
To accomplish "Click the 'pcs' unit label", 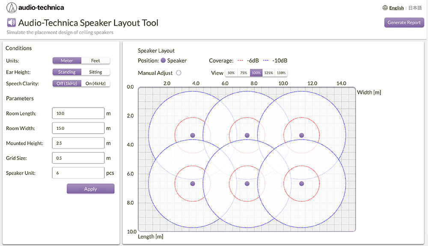I will coord(110,173).
